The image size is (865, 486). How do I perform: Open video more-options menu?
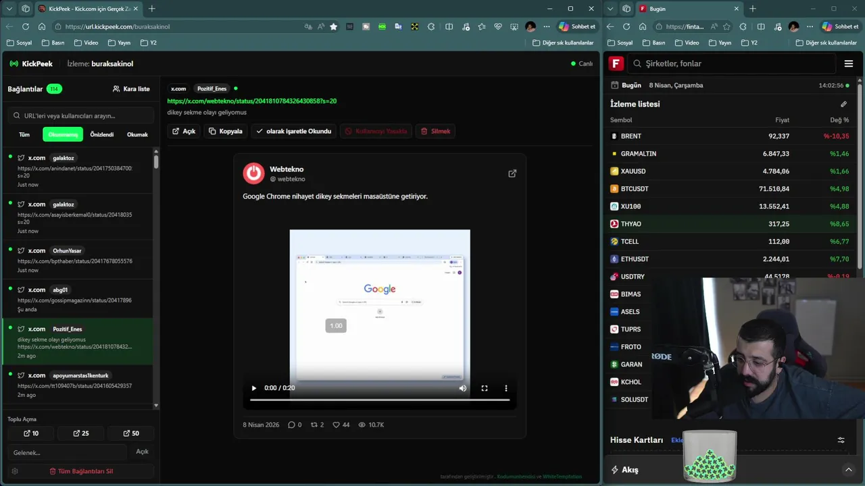pos(506,388)
